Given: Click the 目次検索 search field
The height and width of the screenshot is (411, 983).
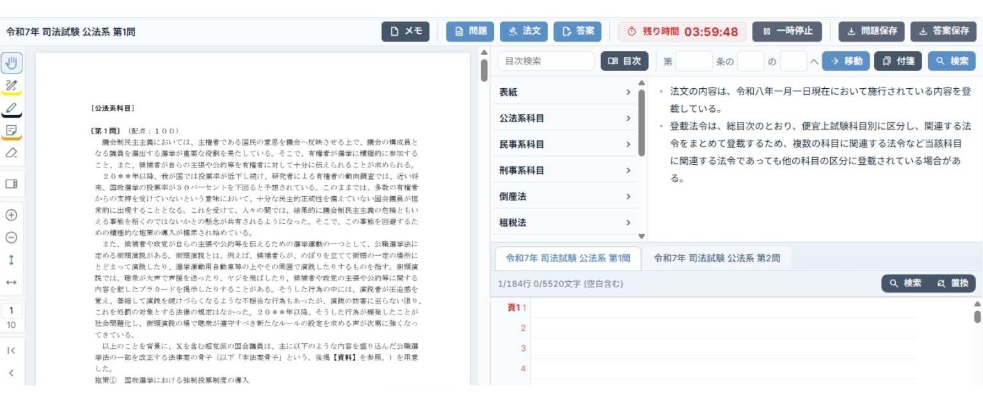Looking at the screenshot, I should tap(546, 61).
